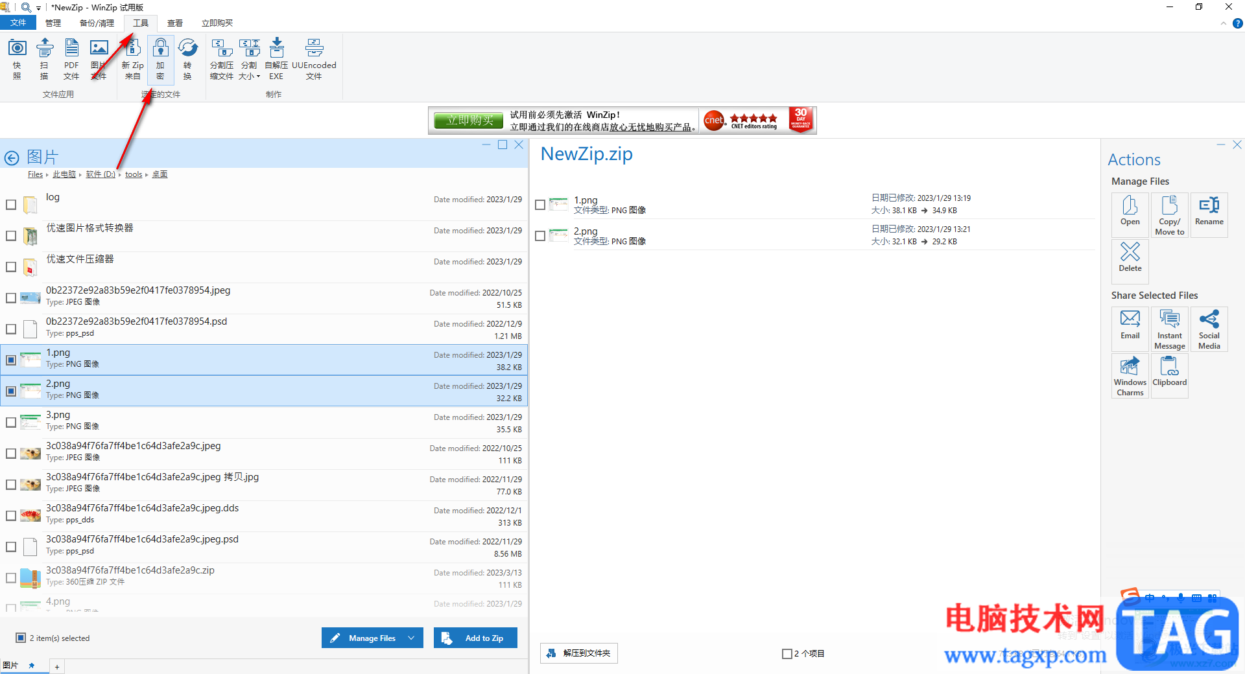
Task: Click the UUEncoded 文件 icon
Action: [314, 59]
